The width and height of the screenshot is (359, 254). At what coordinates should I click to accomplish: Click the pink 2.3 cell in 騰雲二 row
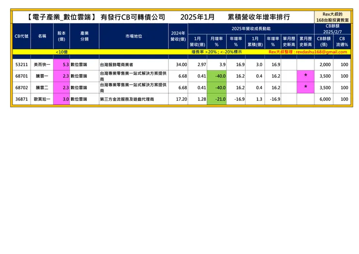[62, 88]
